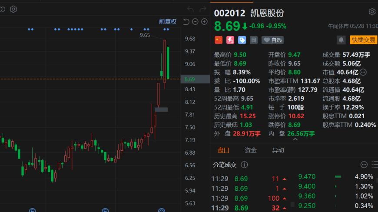Click the 量比 1.70 value

239,90
